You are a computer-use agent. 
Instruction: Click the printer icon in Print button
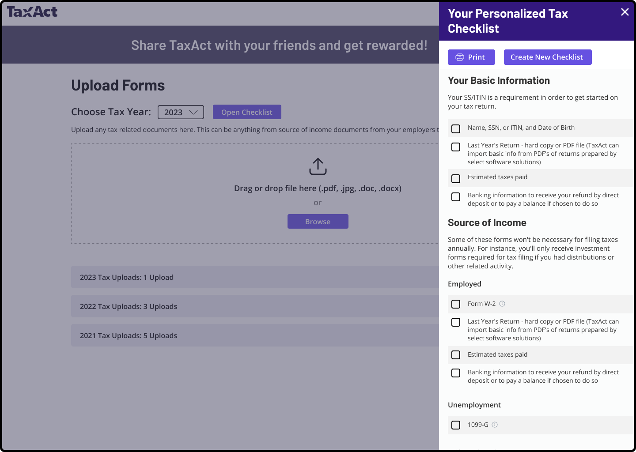point(460,57)
